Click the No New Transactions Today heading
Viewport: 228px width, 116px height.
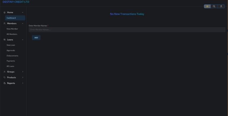point(127,14)
